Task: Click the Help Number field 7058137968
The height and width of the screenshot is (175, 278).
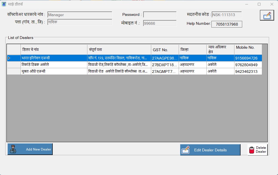Action: tap(227, 24)
